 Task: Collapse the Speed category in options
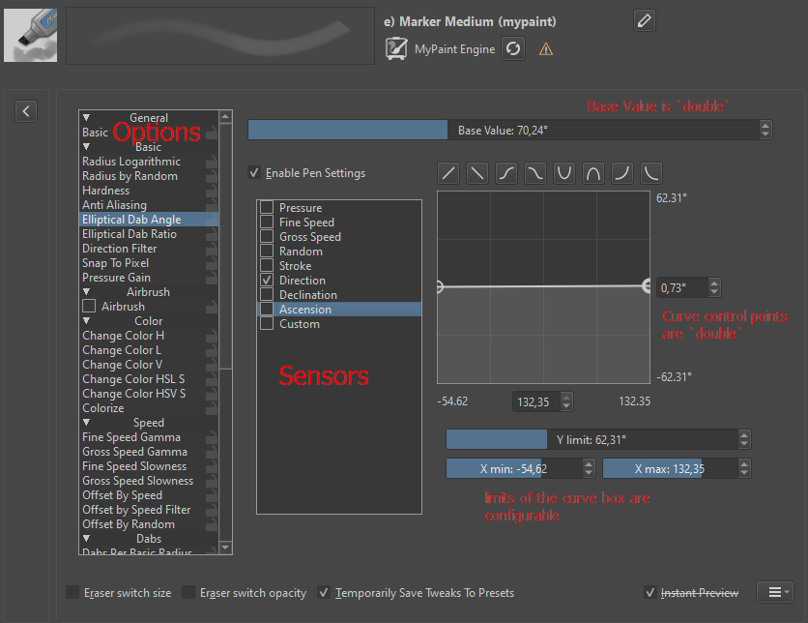pos(86,423)
